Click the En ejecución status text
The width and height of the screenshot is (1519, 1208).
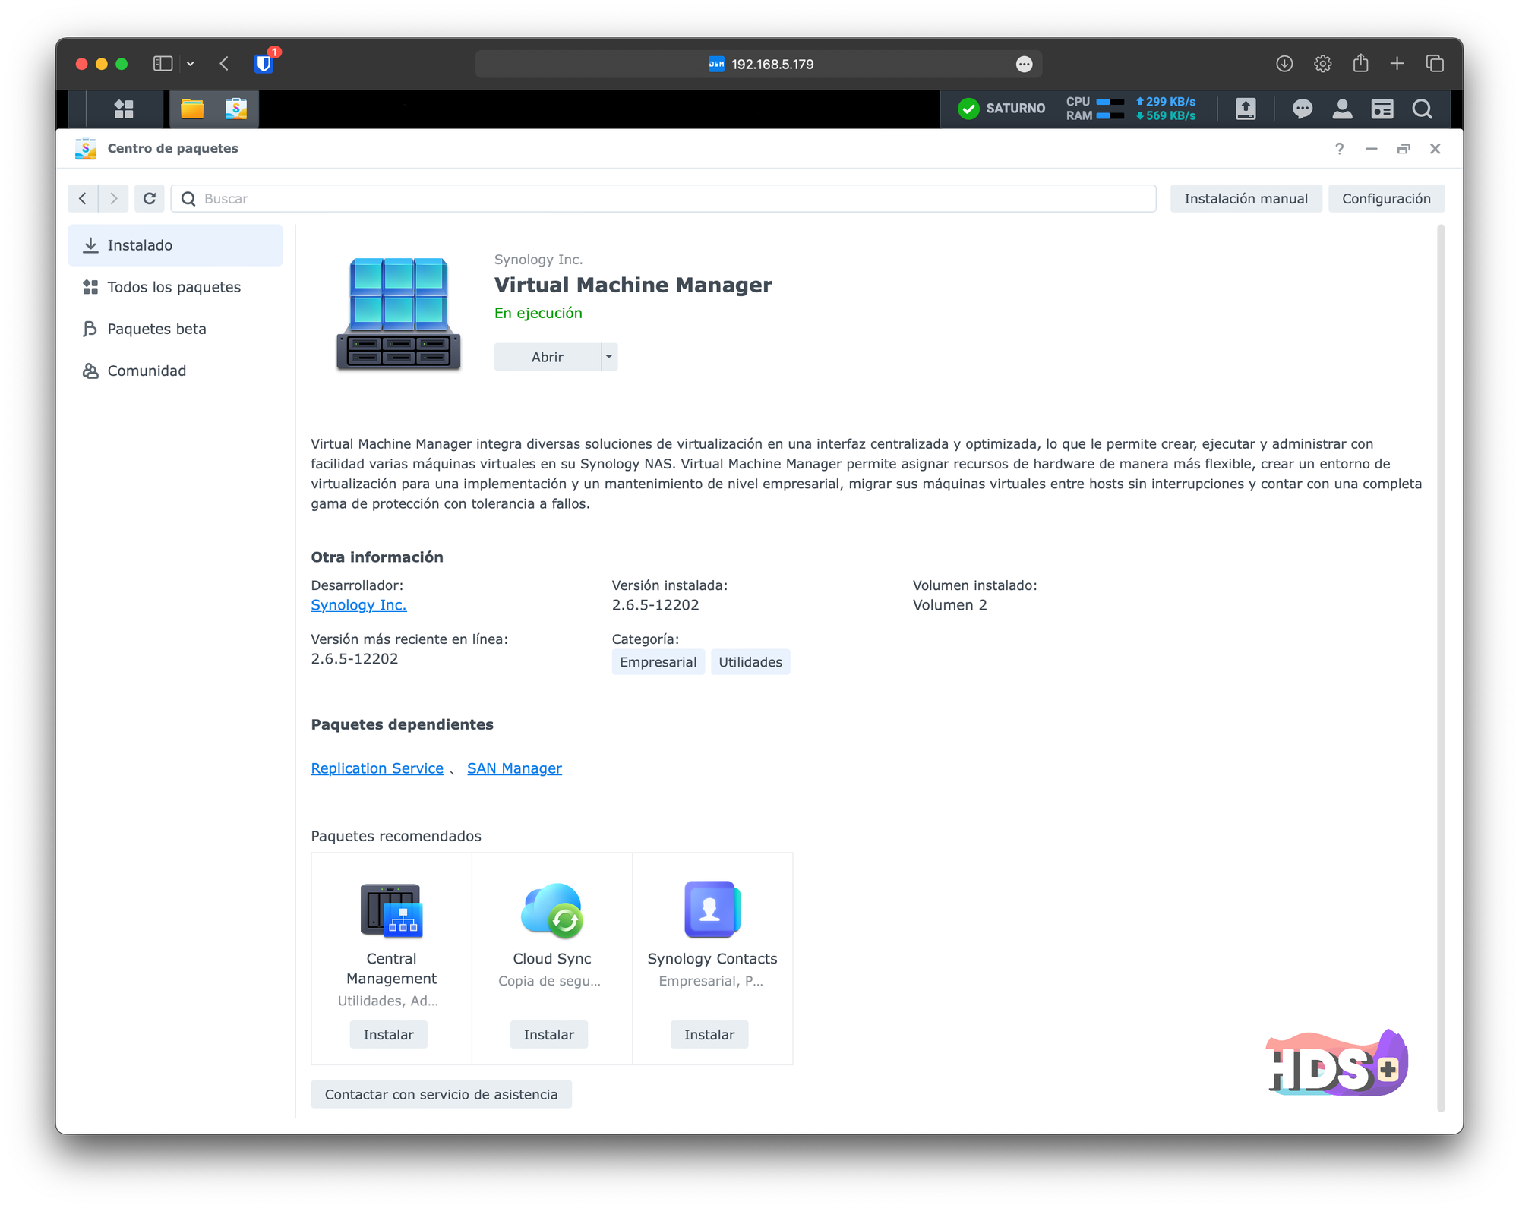(538, 313)
